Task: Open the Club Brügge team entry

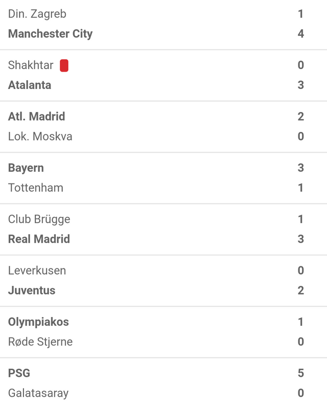Action: pos(39,219)
